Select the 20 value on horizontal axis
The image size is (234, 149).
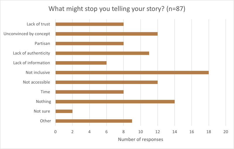click(226, 132)
